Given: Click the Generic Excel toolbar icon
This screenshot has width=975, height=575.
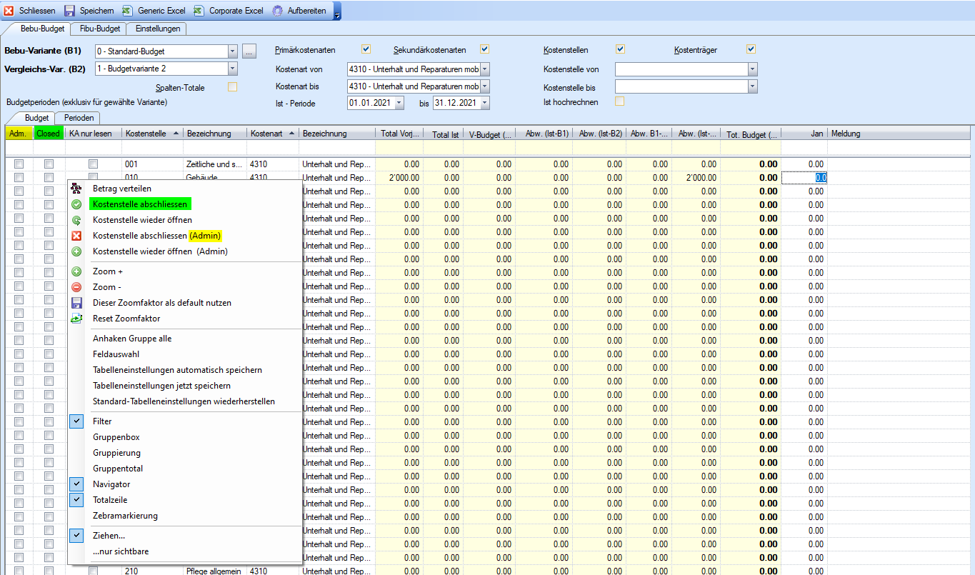Looking at the screenshot, I should pyautogui.click(x=127, y=11).
